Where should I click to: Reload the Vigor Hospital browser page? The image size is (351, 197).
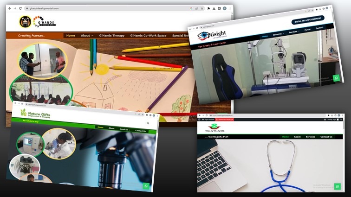207,115
